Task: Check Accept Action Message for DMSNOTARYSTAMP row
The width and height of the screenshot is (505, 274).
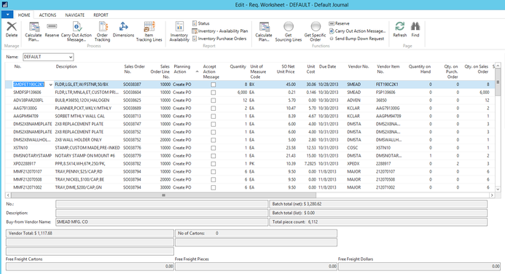Action: 214,156
